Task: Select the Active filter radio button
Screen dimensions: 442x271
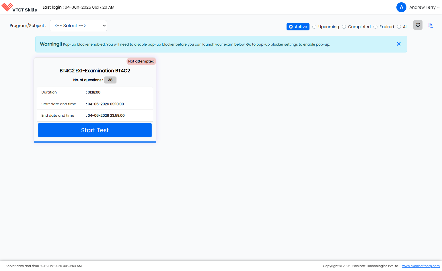Action: click(x=291, y=27)
